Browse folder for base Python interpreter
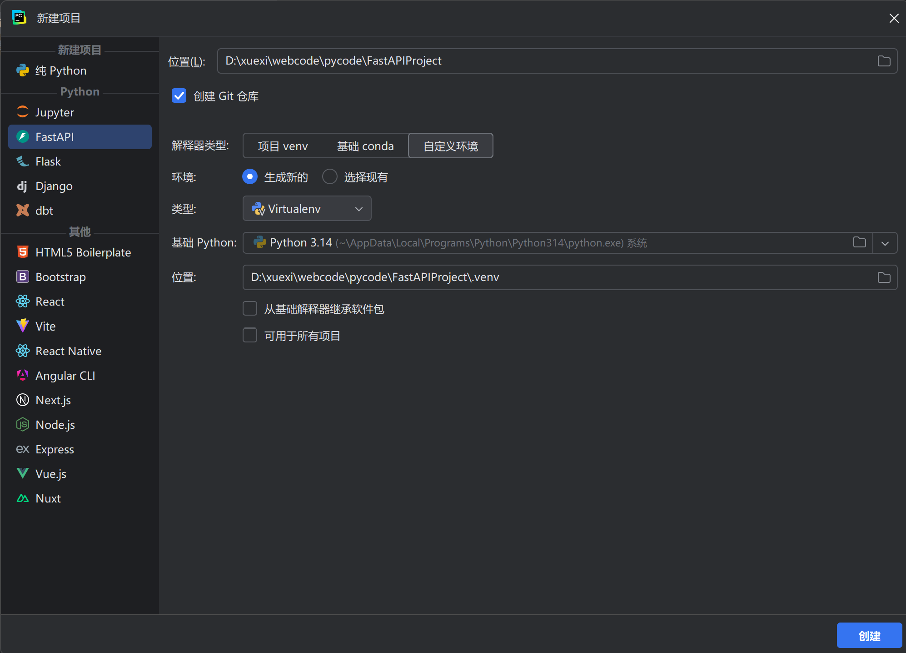Image resolution: width=906 pixels, height=653 pixels. point(859,242)
